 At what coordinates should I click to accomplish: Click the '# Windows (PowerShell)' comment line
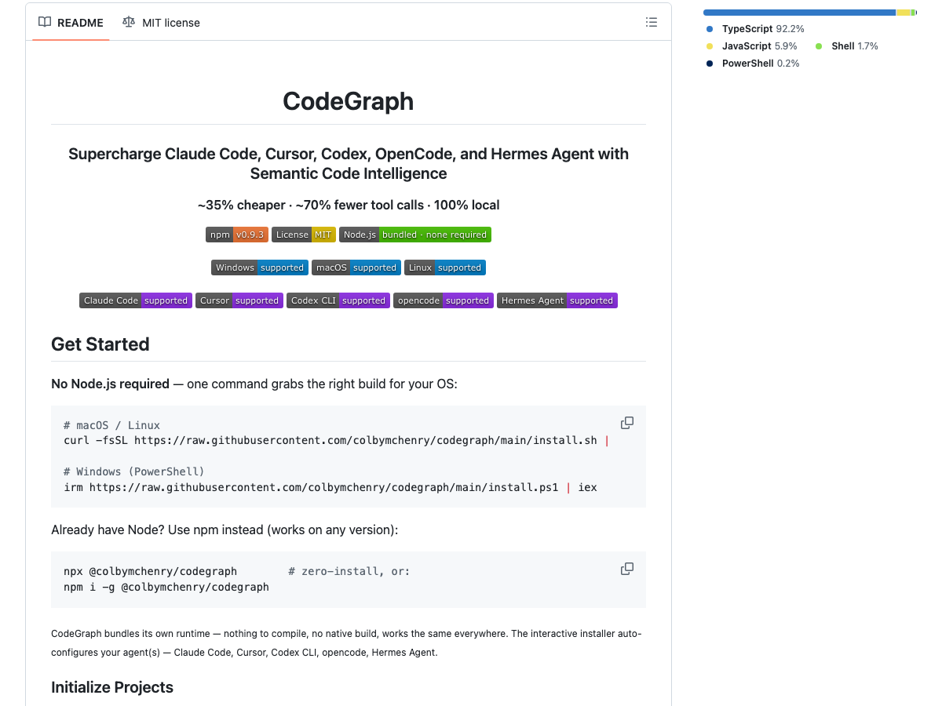click(134, 471)
